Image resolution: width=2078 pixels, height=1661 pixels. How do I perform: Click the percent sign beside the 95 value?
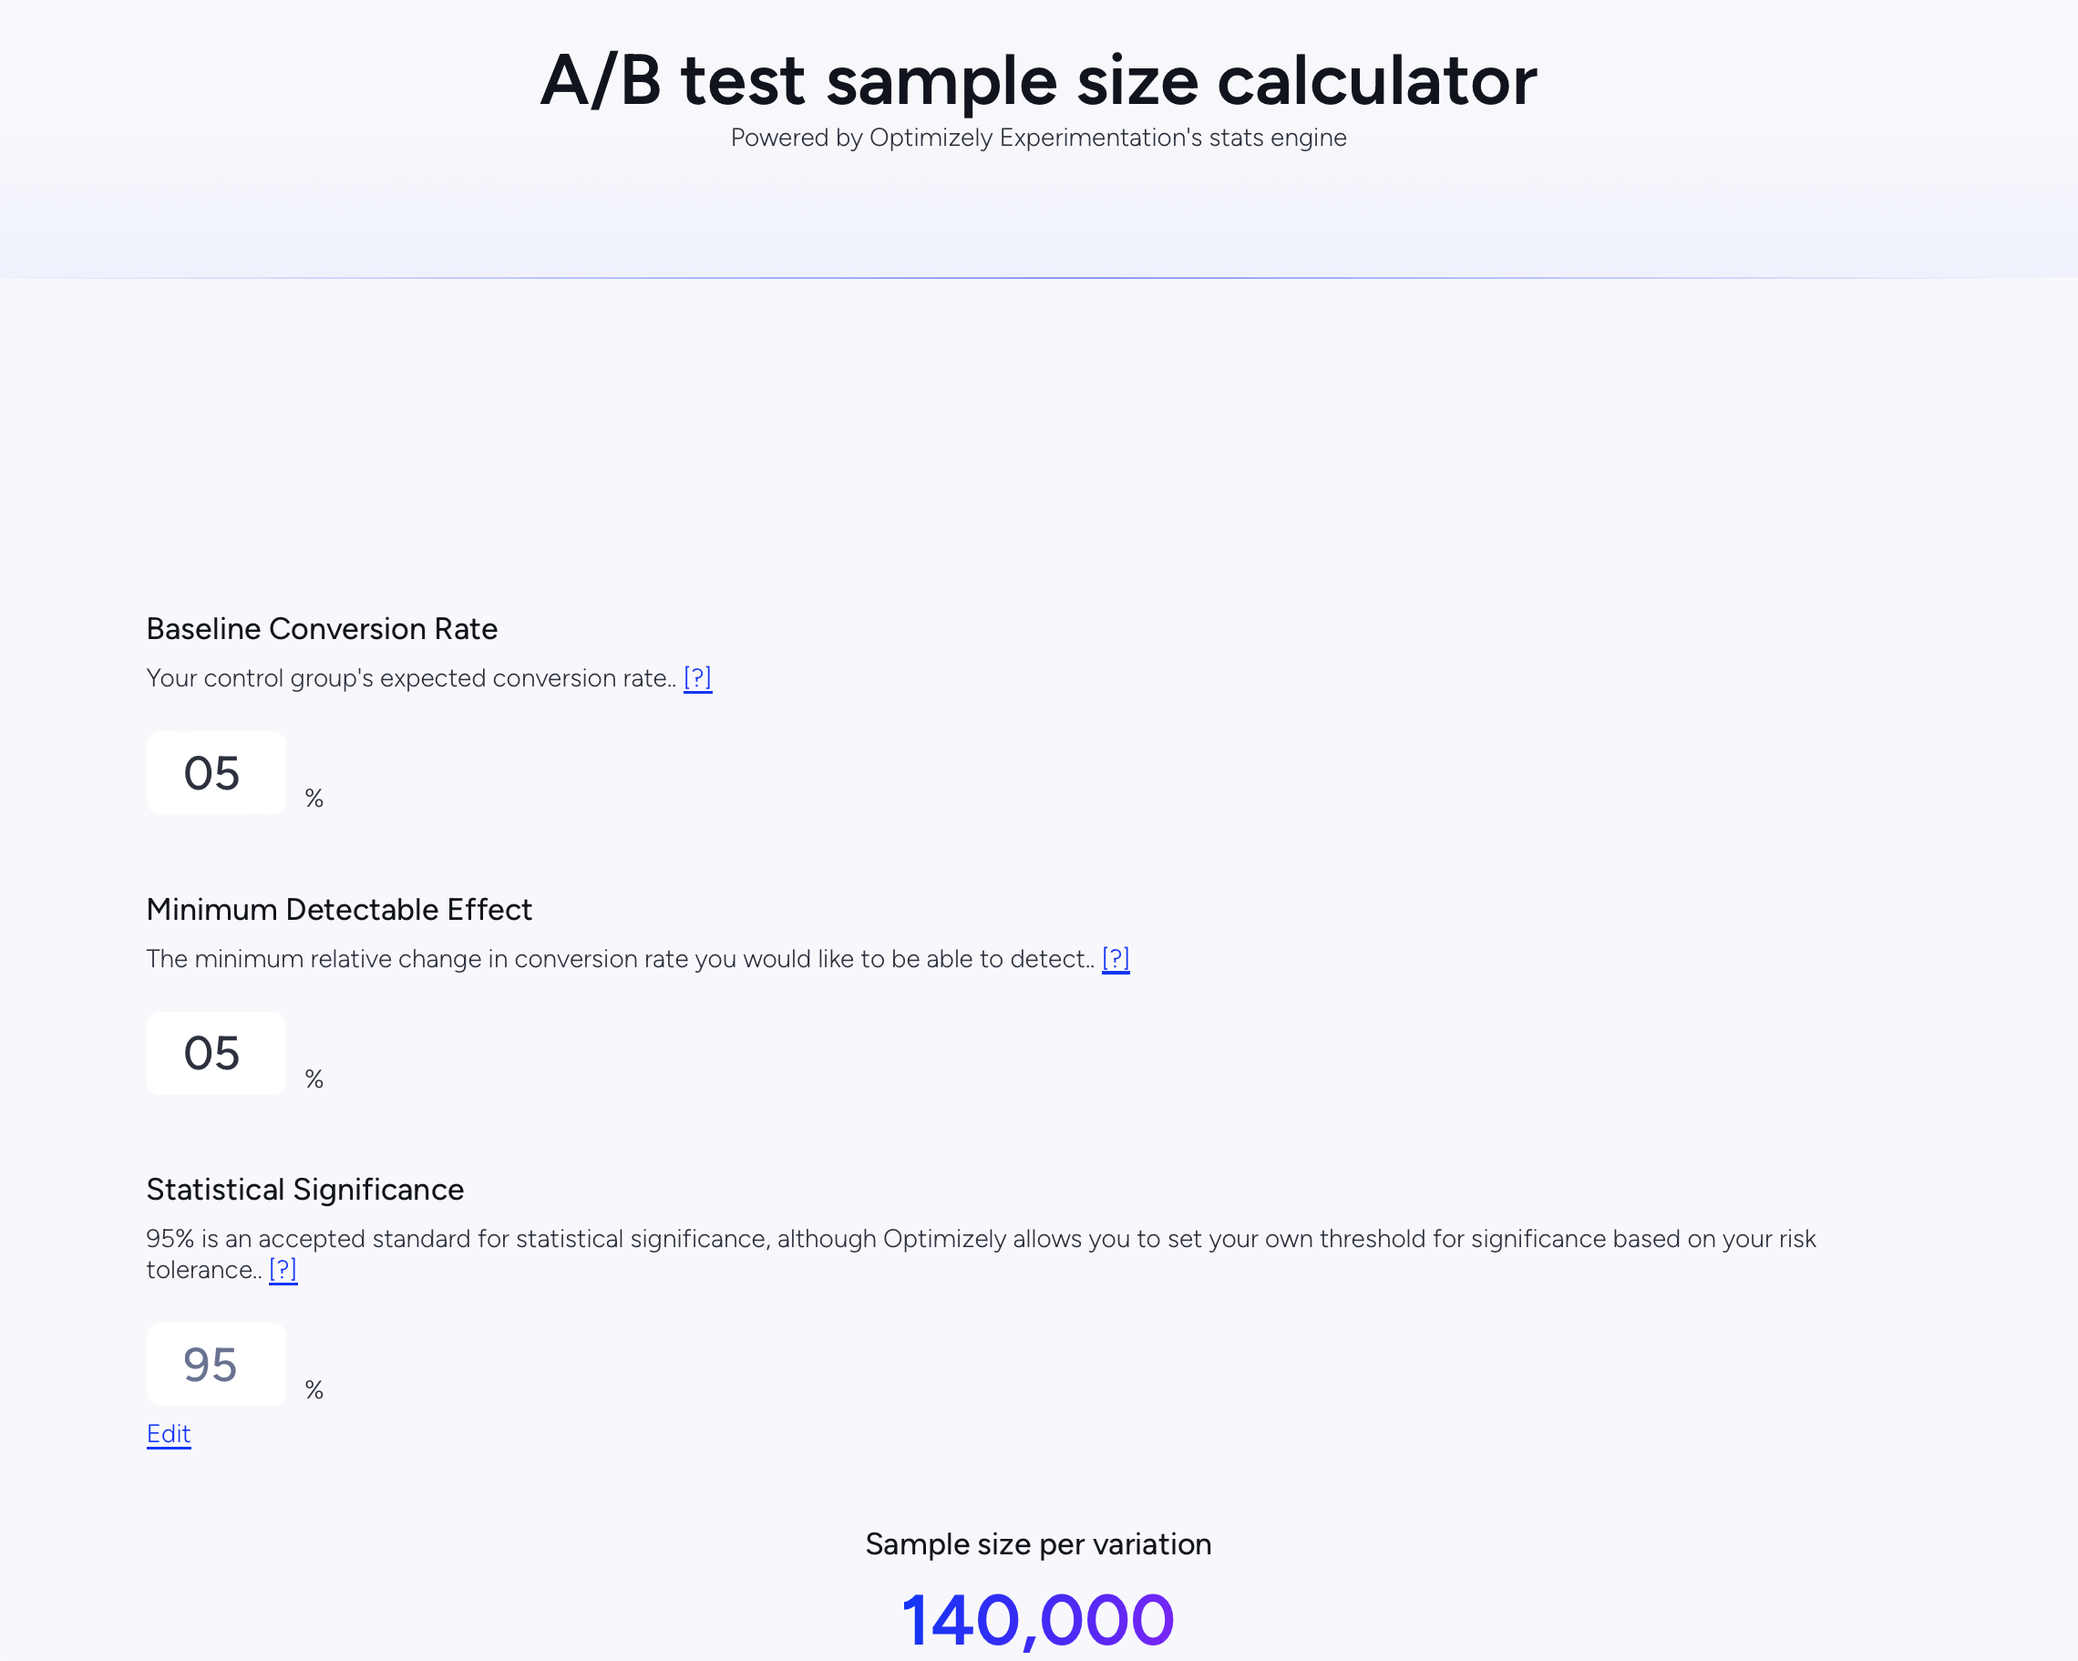[x=314, y=1390]
